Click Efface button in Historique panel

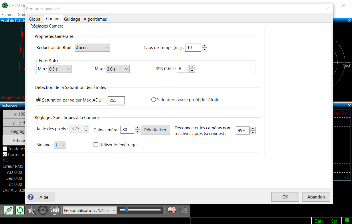tap(14, 140)
